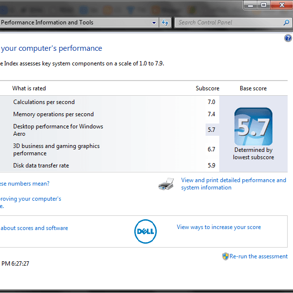The width and height of the screenshot is (293, 293).
Task: Click Re-run the assessment link
Action: pos(258,256)
